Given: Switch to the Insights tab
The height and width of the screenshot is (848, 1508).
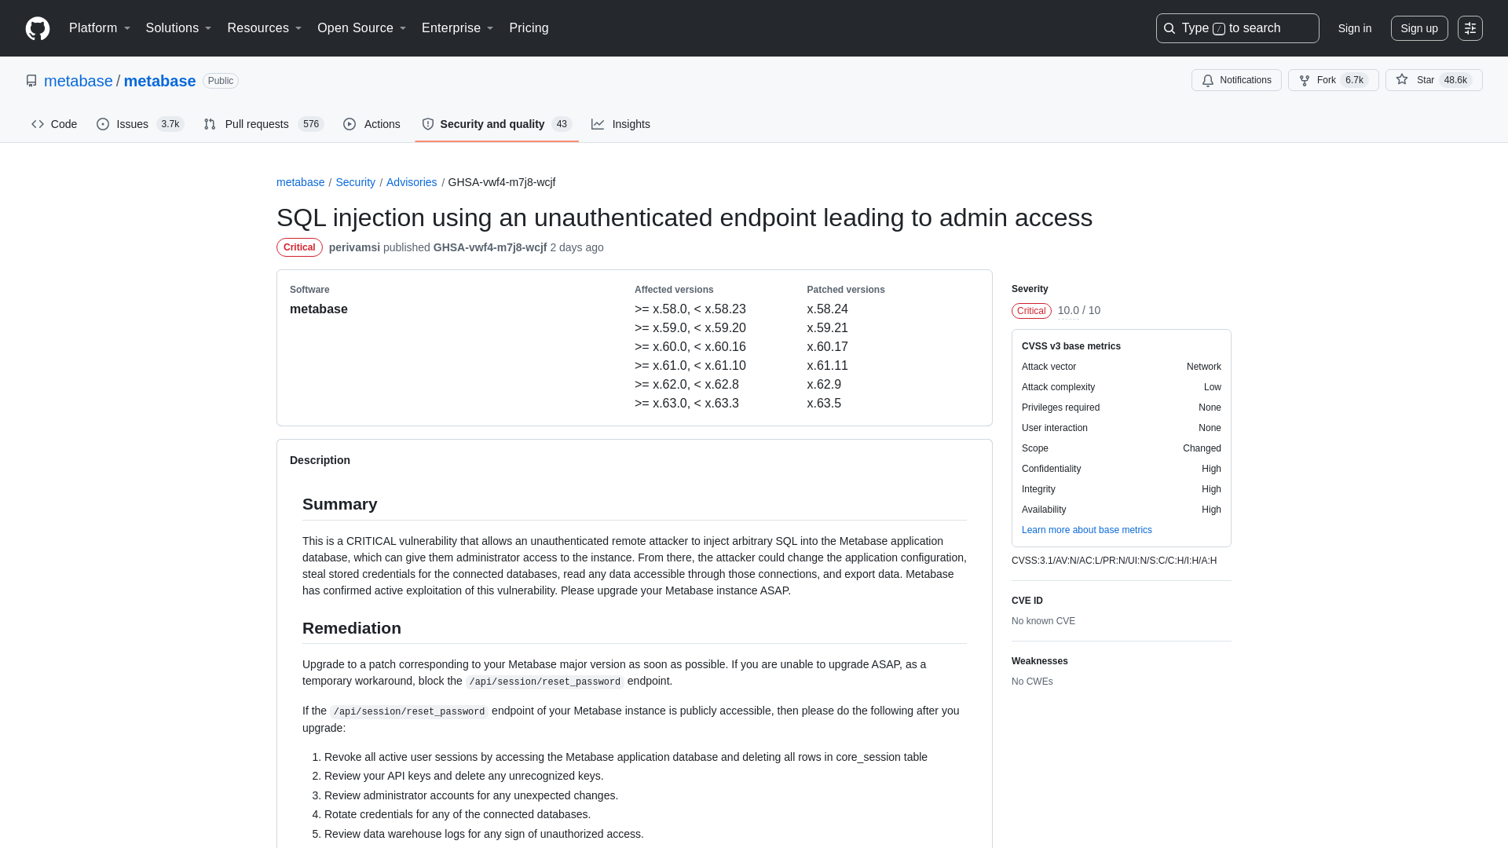Looking at the screenshot, I should click(621, 124).
